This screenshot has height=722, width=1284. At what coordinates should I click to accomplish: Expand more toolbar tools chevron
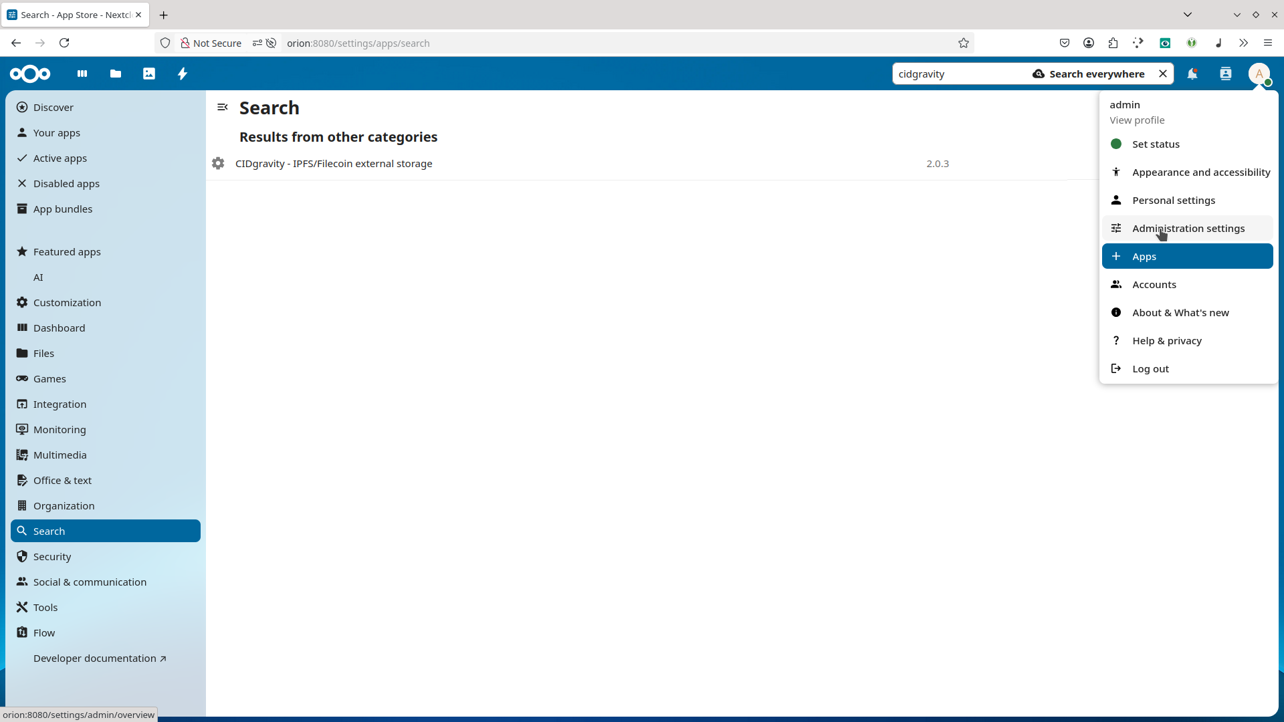(1243, 43)
